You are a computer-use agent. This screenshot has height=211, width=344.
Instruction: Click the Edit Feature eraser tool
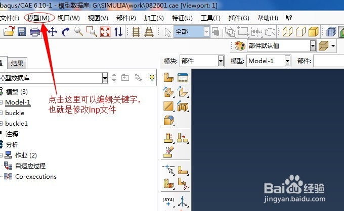[x=168, y=152]
